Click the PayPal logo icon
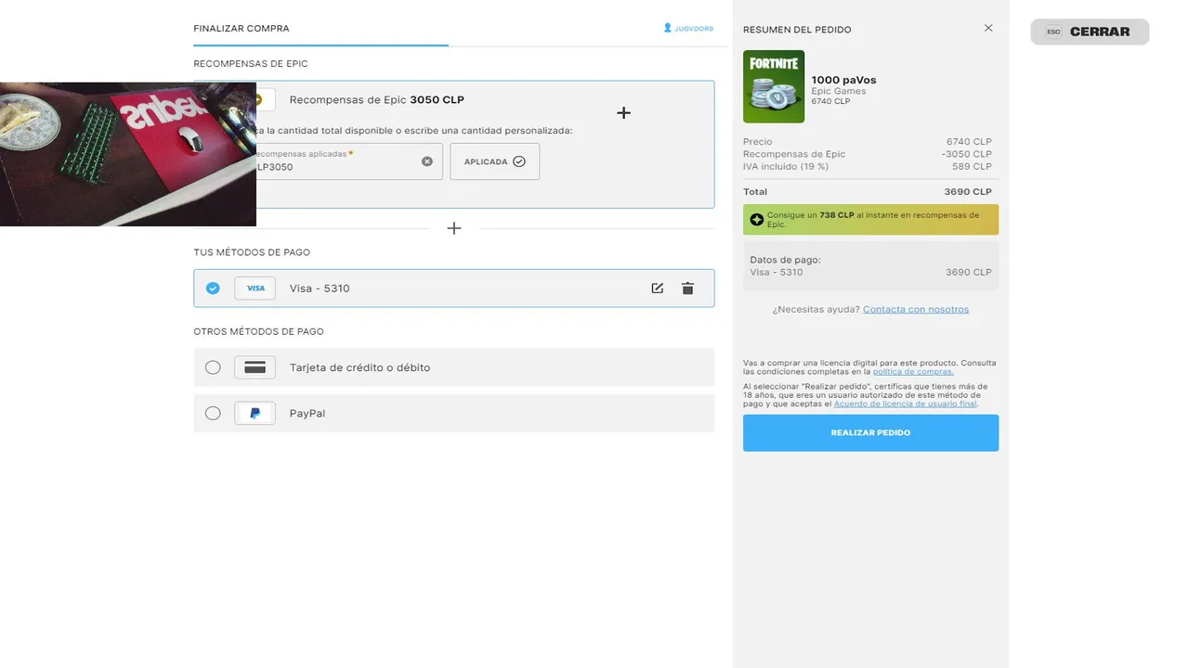1189x668 pixels. pos(255,413)
